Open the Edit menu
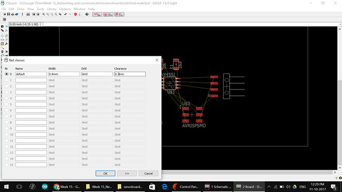Screen dimensions: 342x192 [12, 9]
